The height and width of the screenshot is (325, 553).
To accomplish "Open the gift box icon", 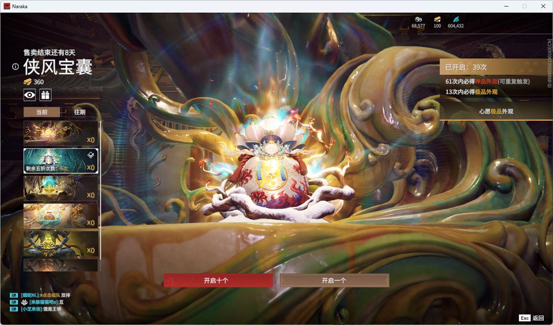I will click(x=45, y=95).
